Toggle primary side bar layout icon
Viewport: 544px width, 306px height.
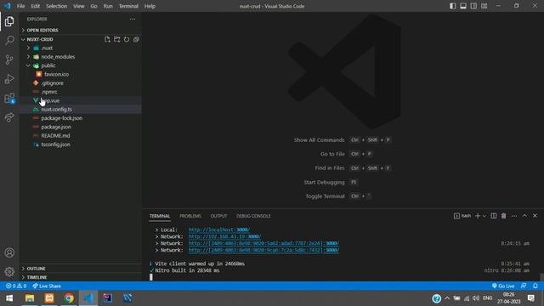(x=453, y=6)
